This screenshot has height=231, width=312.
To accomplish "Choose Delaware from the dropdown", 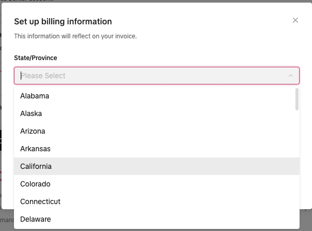I will tap(35, 219).
